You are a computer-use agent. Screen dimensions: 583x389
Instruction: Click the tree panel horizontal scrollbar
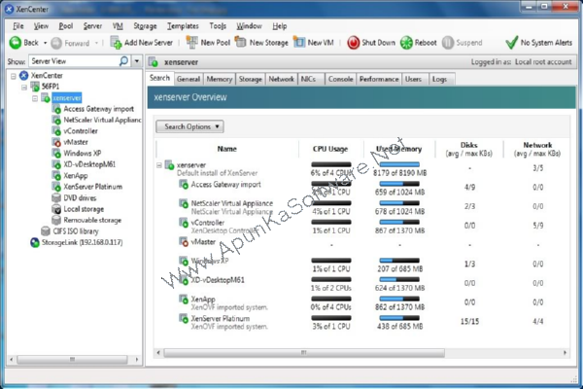coord(73,359)
